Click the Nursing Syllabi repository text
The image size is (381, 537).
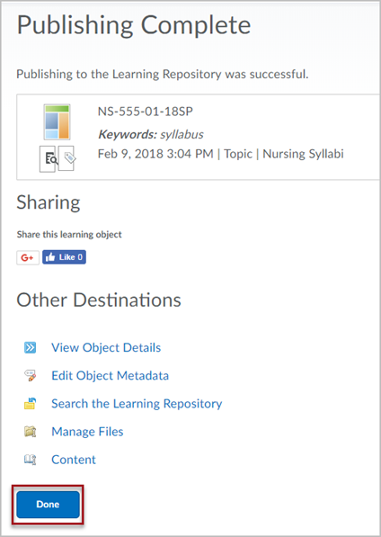point(303,154)
